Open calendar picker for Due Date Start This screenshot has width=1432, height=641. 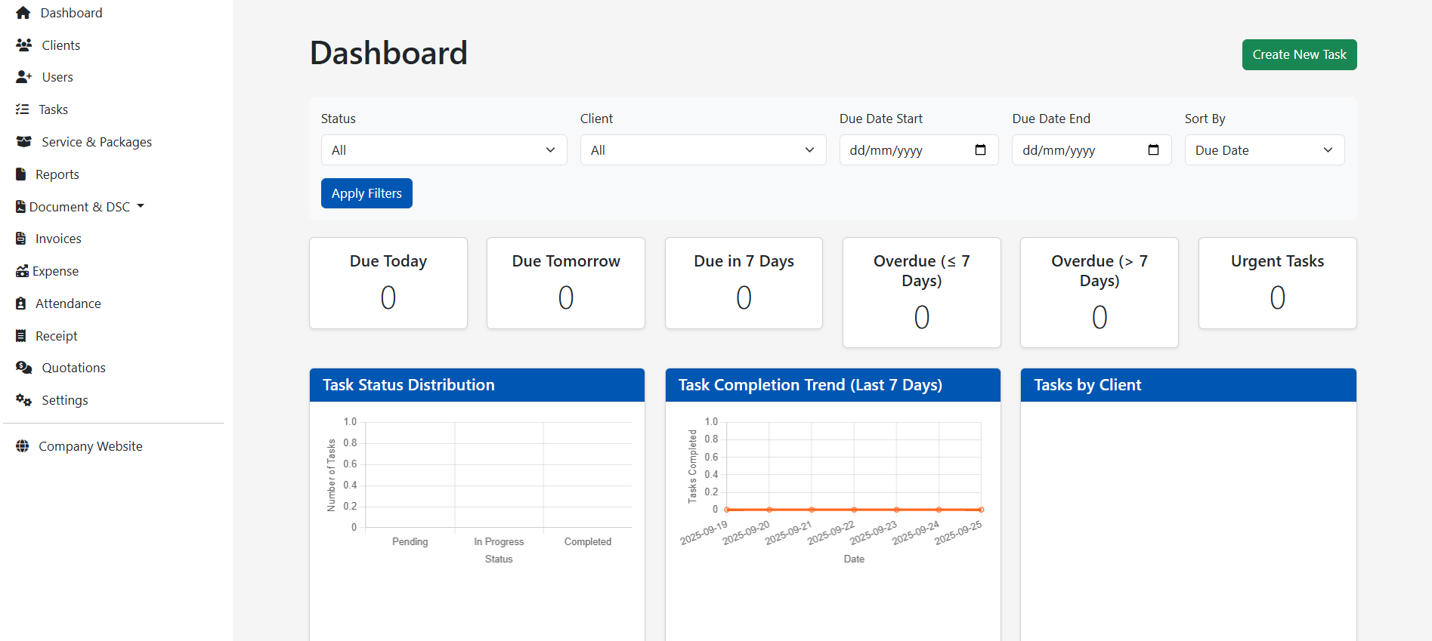pyautogui.click(x=980, y=150)
